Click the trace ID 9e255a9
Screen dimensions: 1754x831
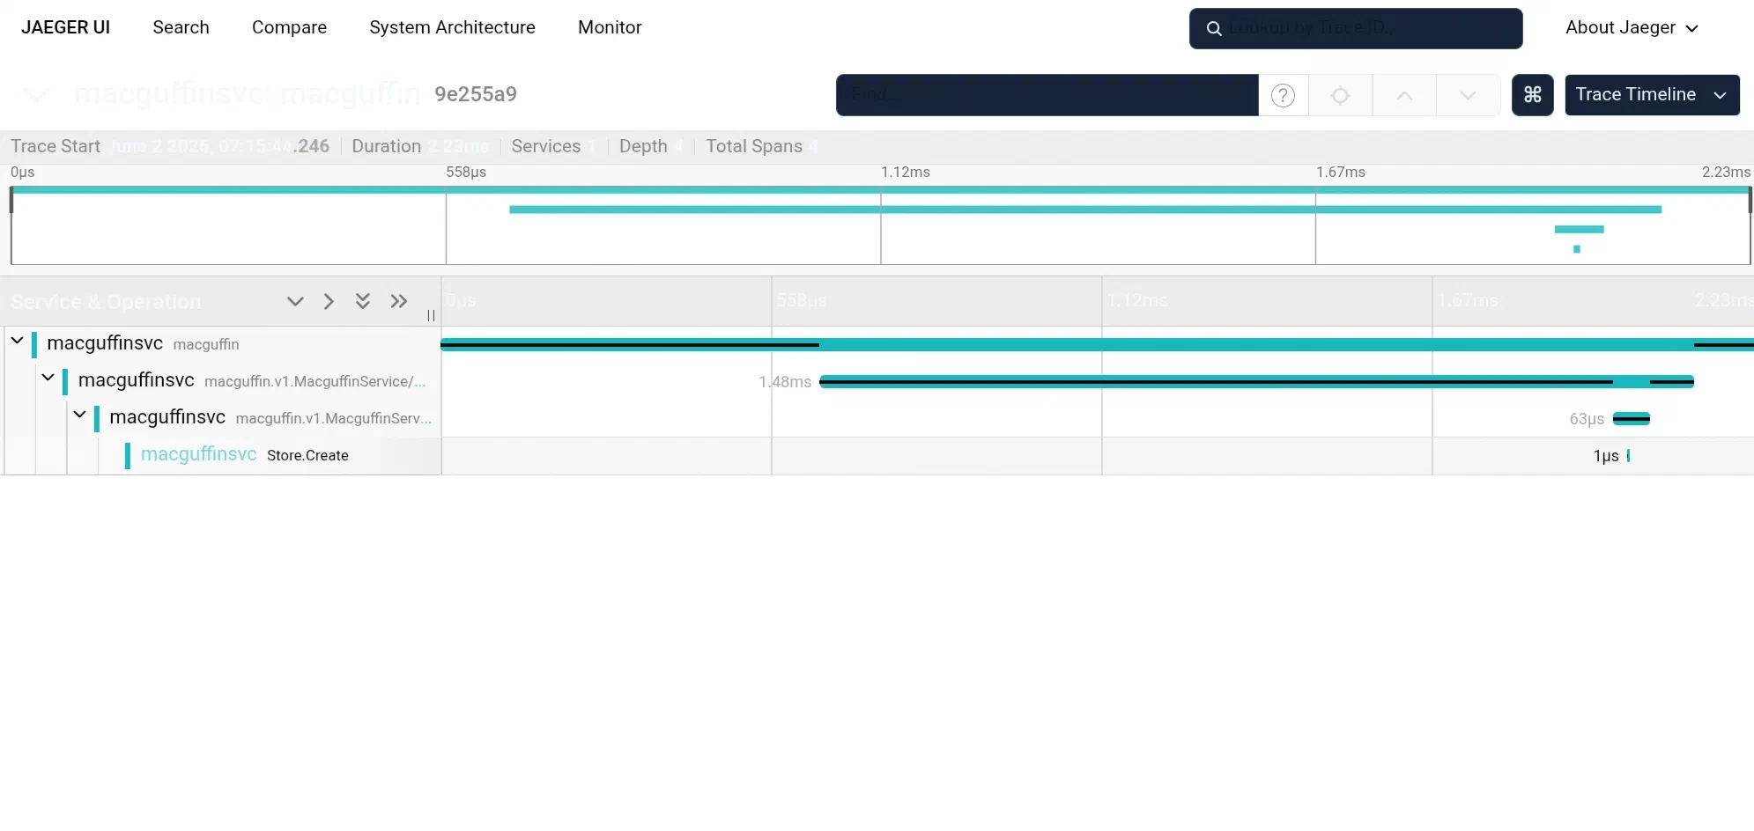tap(476, 94)
